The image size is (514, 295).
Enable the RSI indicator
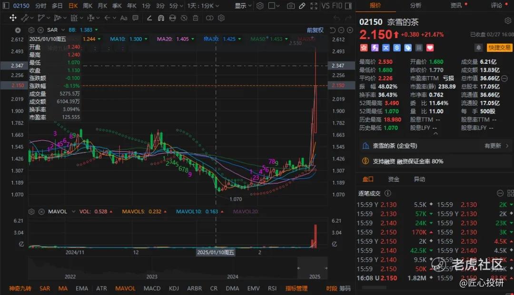point(272,288)
